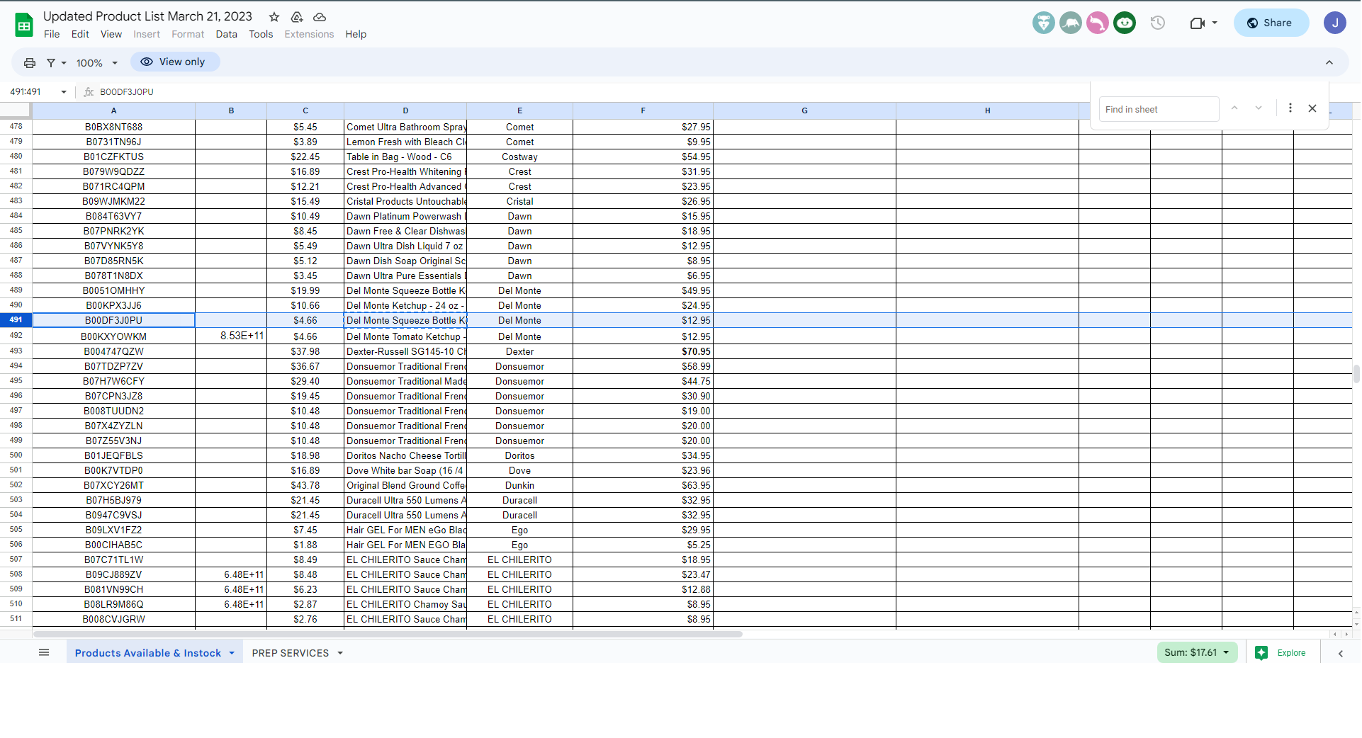Go to next search result arrow

(1259, 108)
